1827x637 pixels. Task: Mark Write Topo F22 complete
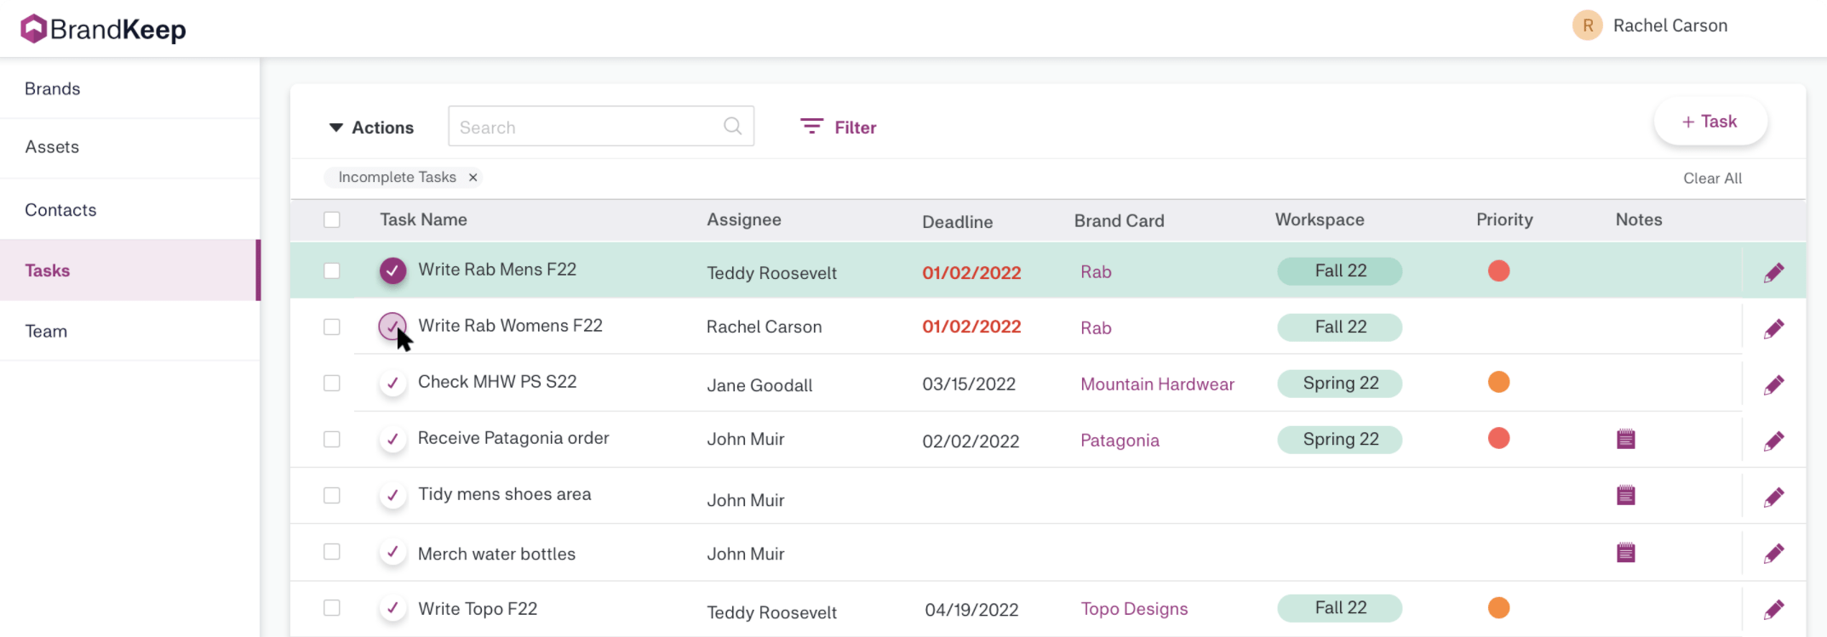[392, 608]
